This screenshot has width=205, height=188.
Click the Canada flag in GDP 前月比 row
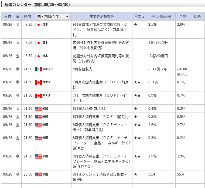coord(39,82)
